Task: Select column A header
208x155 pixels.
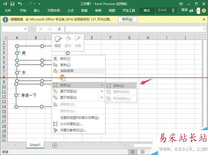Action: click(x=17, y=38)
